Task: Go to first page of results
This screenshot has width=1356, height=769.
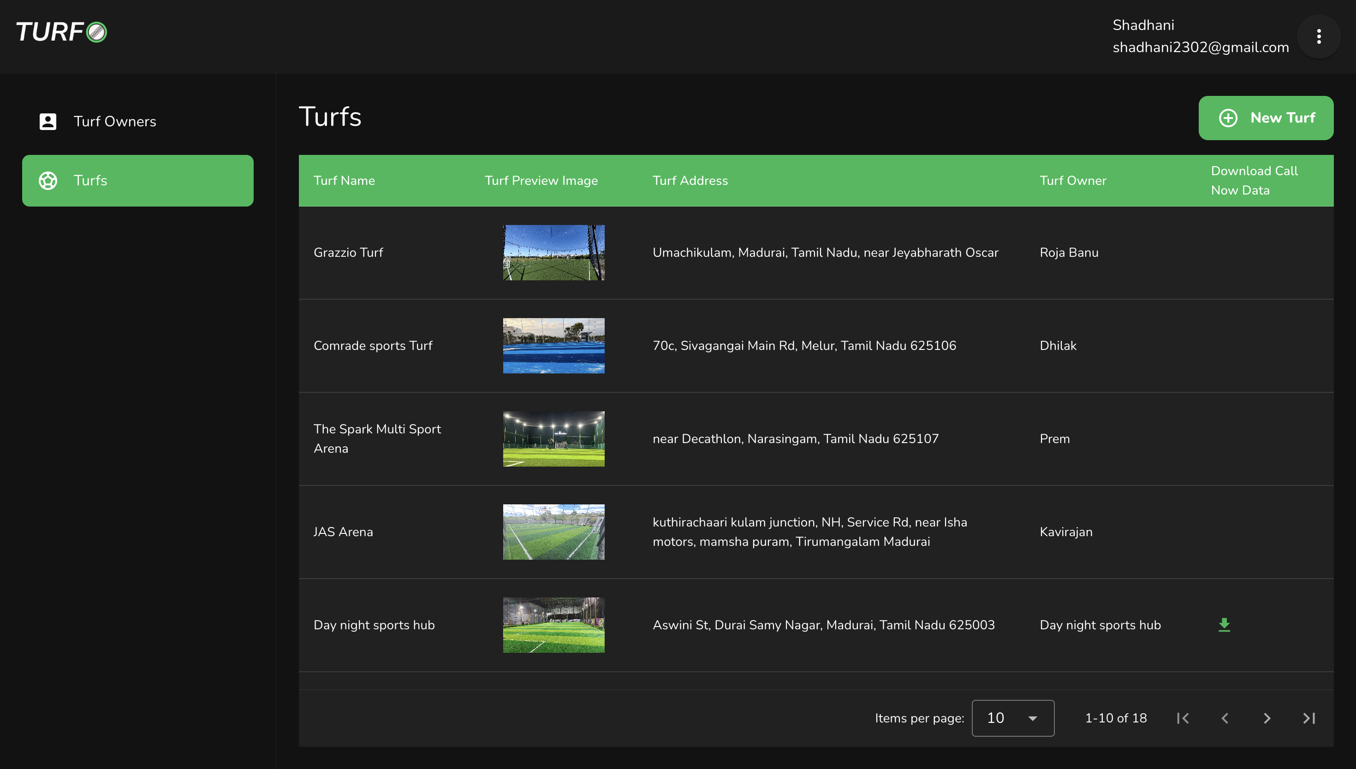Action: 1183,718
